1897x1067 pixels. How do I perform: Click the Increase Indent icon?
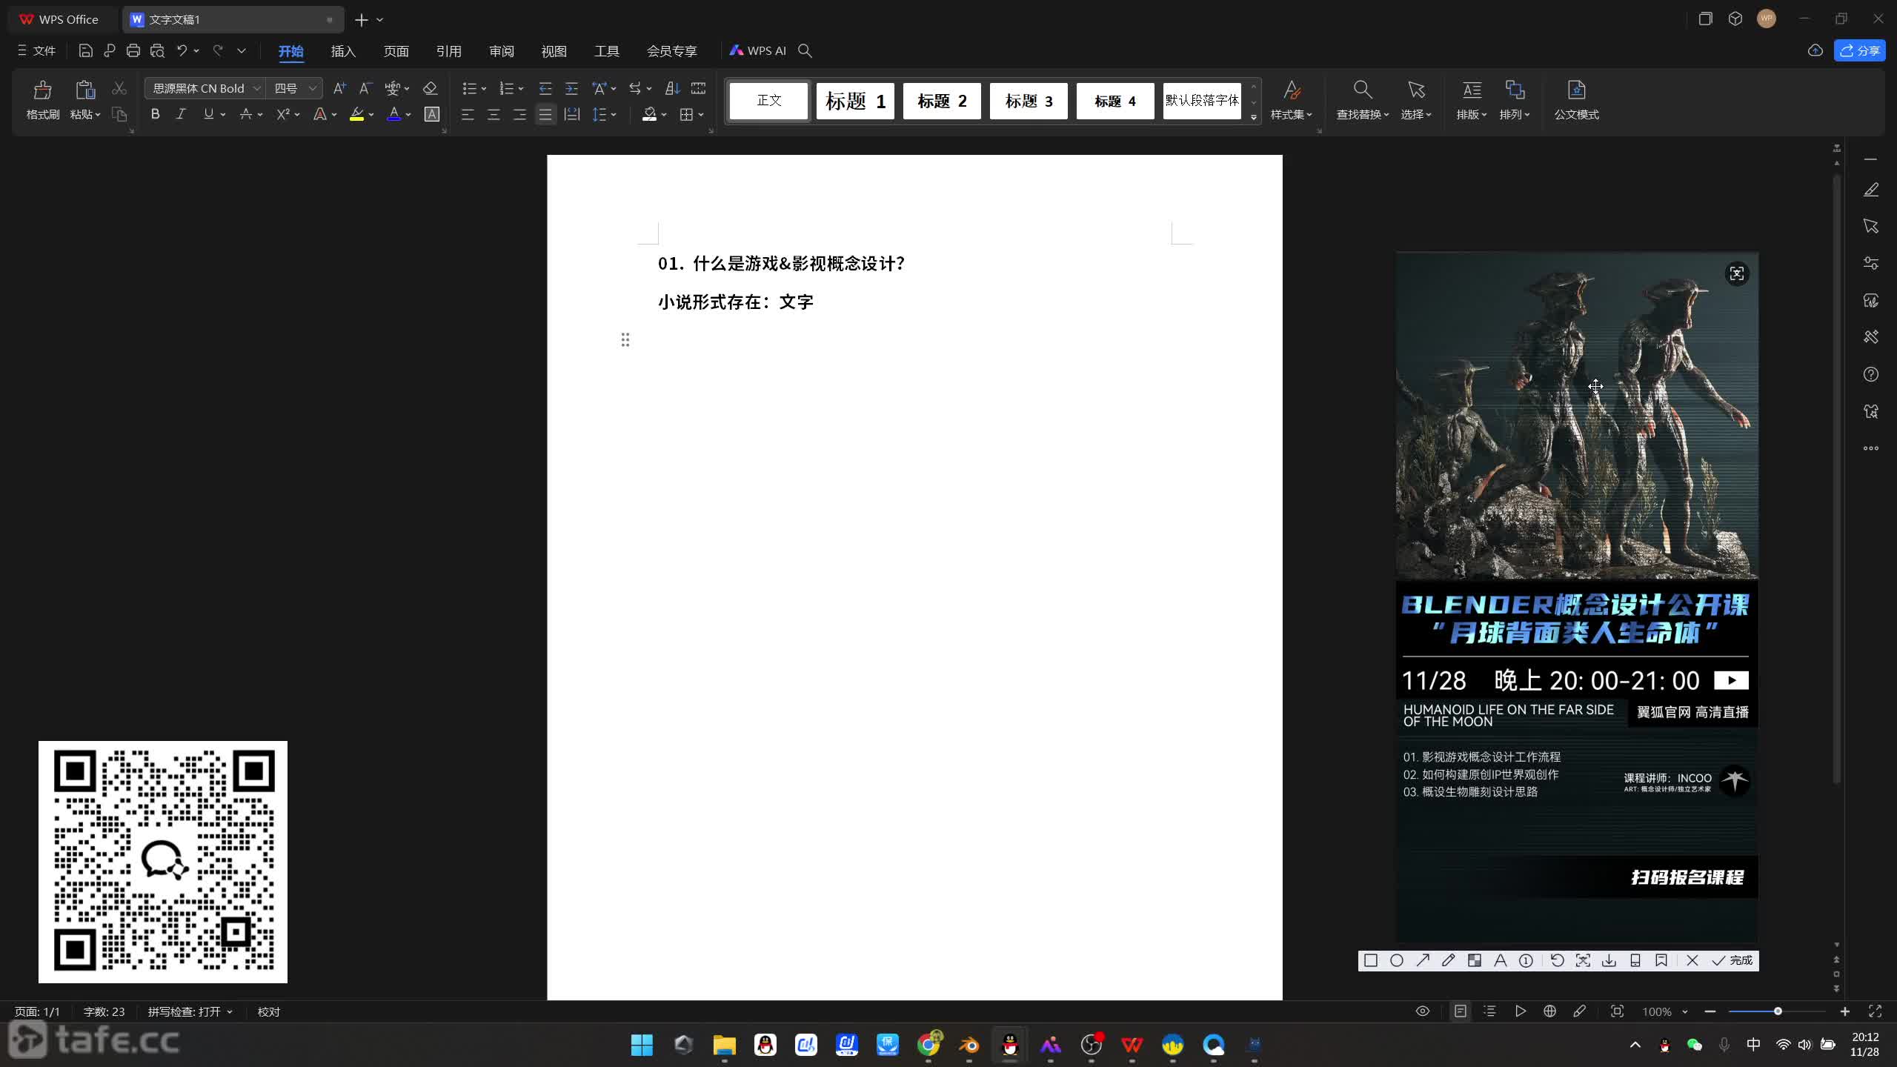(571, 88)
